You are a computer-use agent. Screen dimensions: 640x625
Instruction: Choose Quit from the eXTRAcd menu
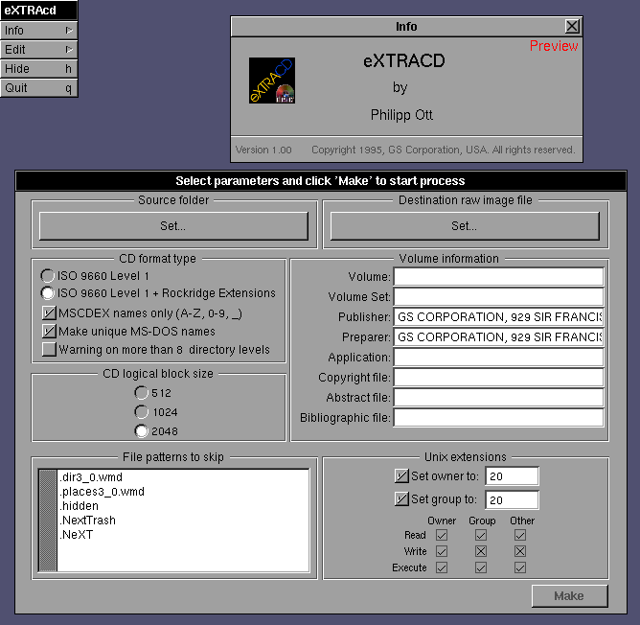pyautogui.click(x=38, y=88)
